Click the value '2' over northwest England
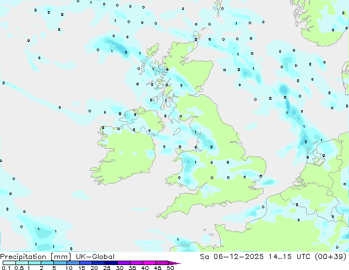This screenshot has height=270, width=349. coord(211,147)
